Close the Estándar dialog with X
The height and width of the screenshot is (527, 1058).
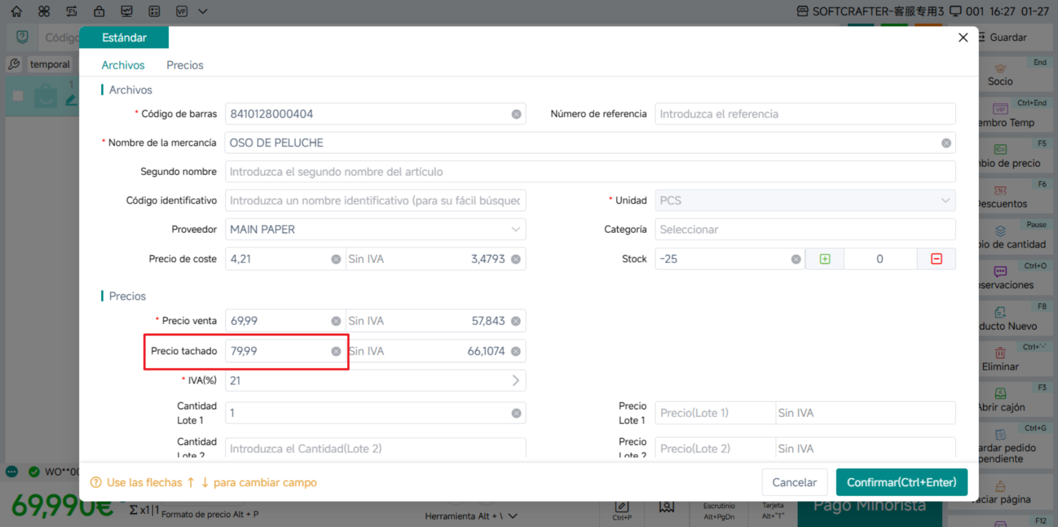963,38
